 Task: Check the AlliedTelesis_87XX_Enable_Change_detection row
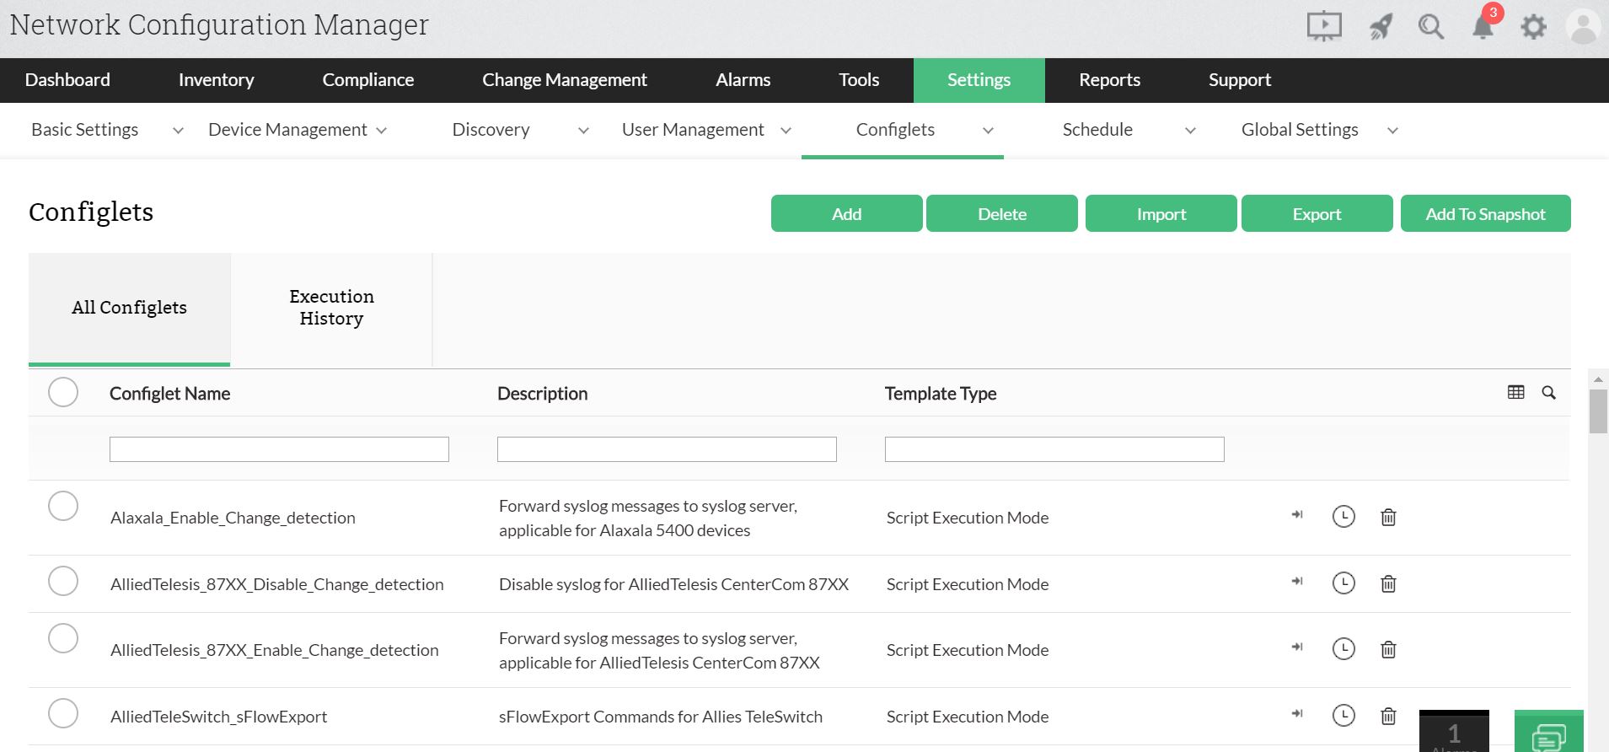pos(63,638)
